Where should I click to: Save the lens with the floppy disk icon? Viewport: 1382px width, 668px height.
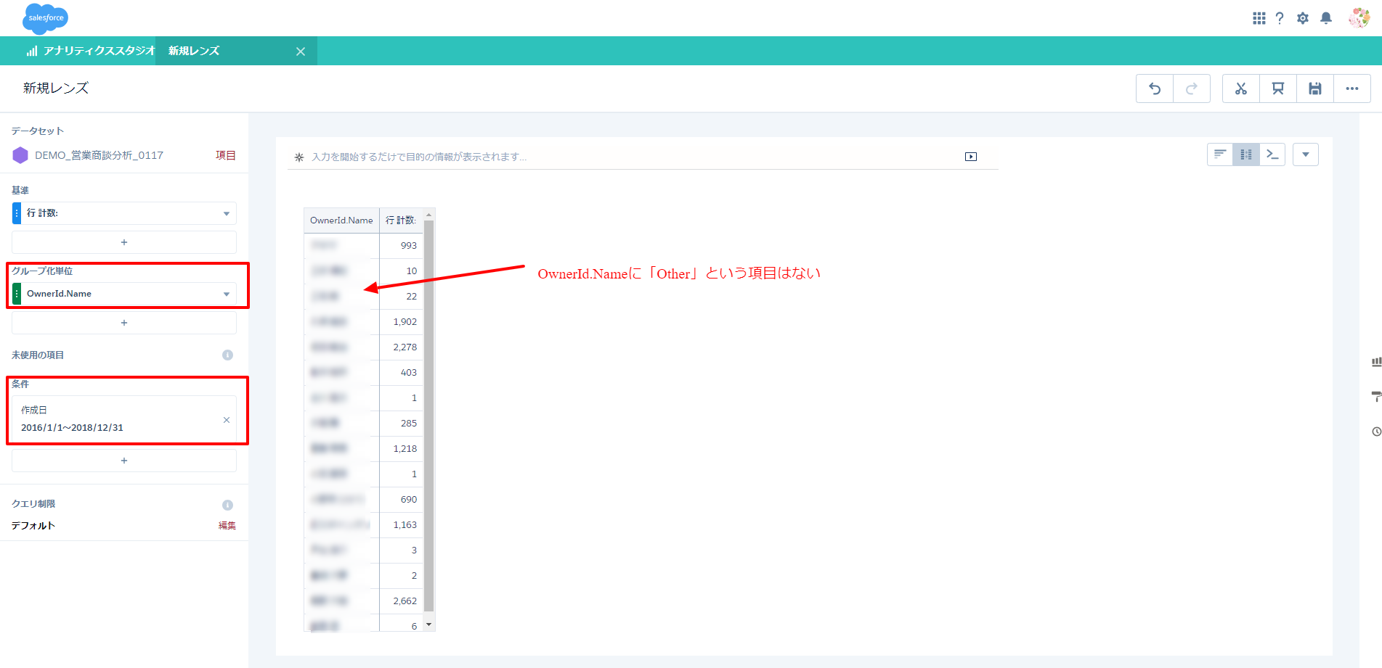tap(1315, 88)
